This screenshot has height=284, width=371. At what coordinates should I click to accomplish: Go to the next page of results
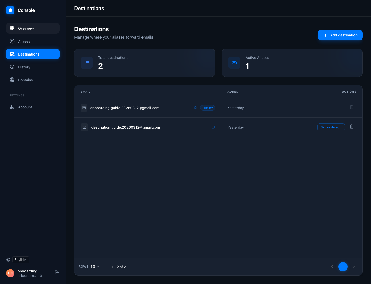coord(353,267)
